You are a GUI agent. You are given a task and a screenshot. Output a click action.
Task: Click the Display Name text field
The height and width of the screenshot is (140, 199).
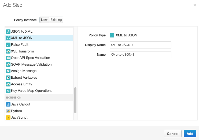click(x=140, y=45)
